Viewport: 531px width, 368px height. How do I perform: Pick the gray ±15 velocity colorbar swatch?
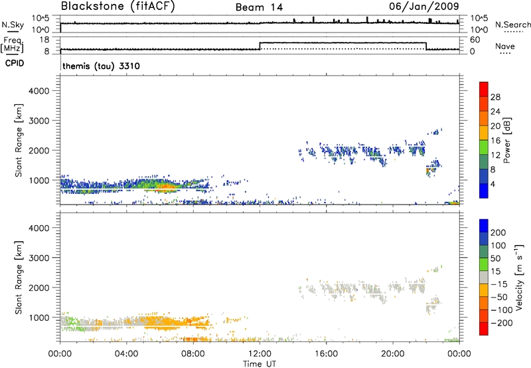click(x=484, y=278)
